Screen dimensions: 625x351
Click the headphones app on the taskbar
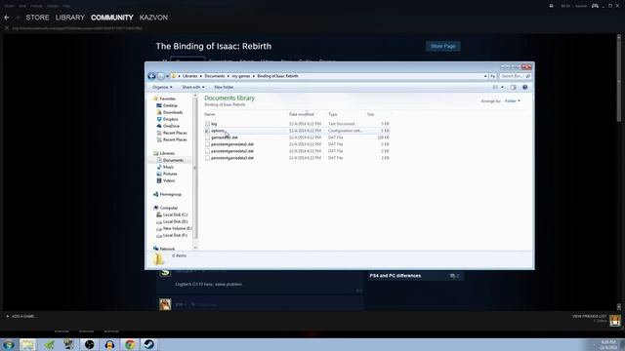(109, 344)
